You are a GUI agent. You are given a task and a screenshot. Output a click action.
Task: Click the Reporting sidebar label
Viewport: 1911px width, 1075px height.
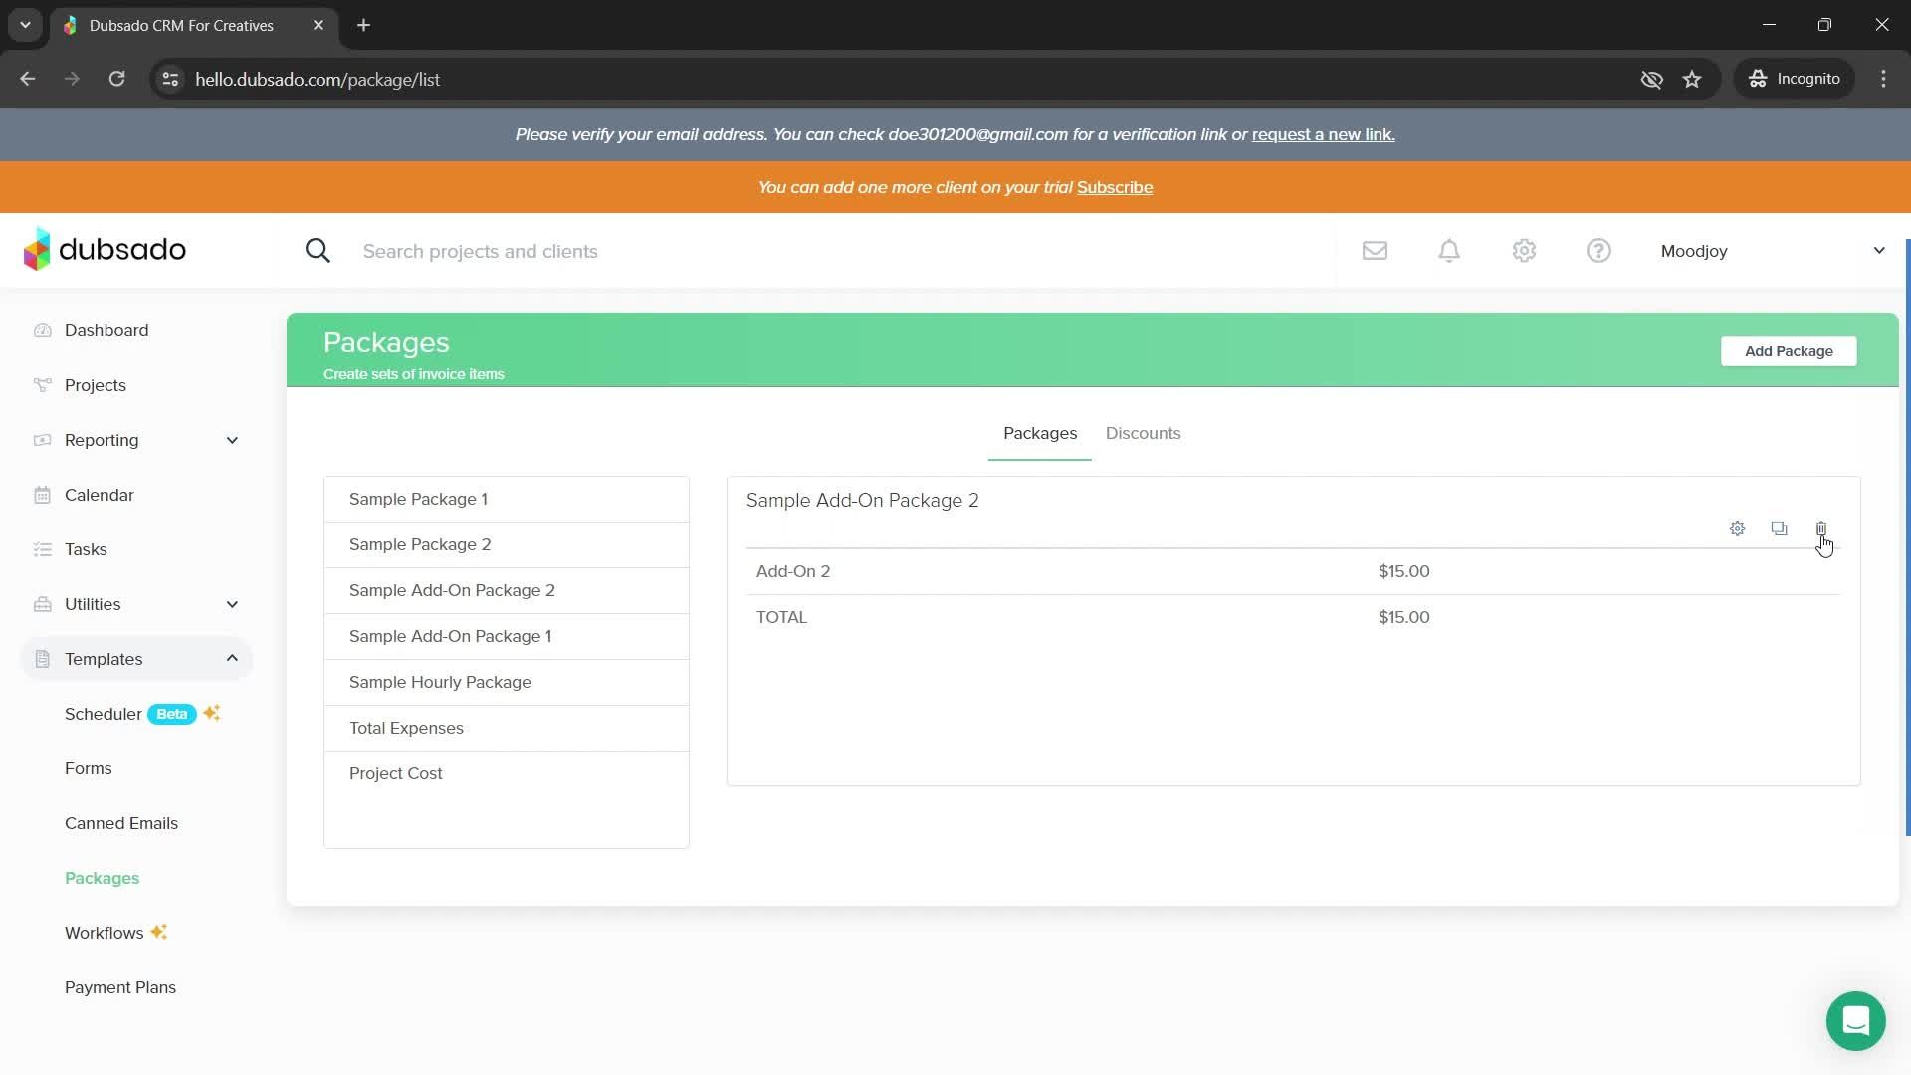pyautogui.click(x=102, y=440)
